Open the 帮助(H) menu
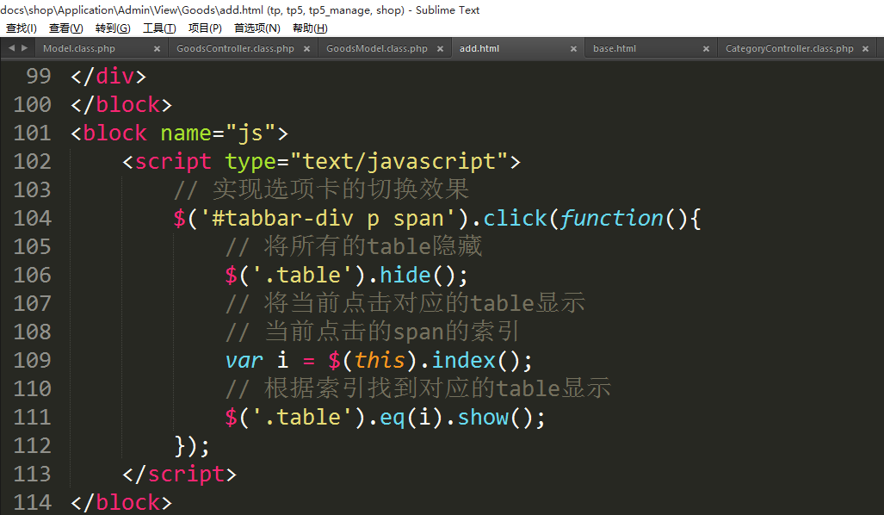This screenshot has height=515, width=884. [x=310, y=28]
